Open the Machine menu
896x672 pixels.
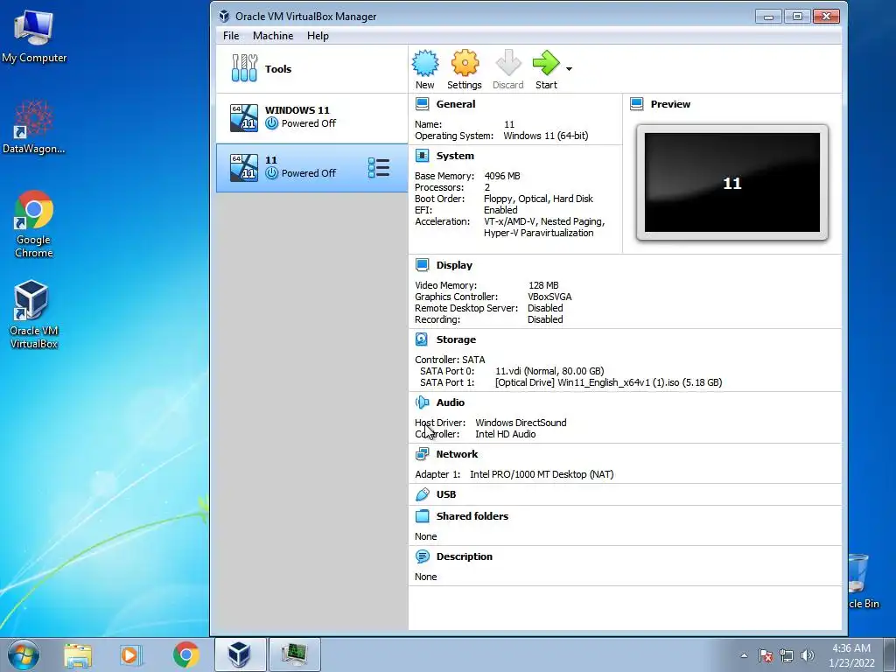pos(273,35)
